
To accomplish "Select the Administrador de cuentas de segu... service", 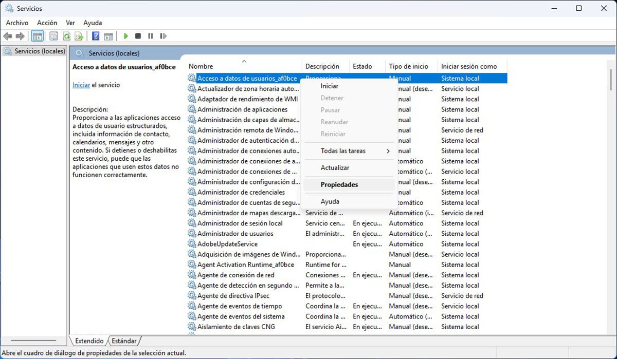I will point(249,202).
